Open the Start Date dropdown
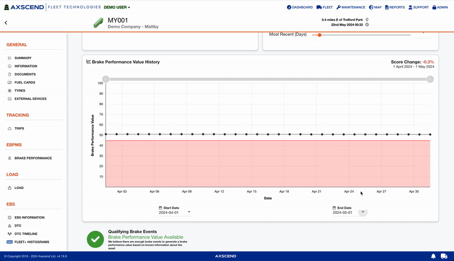Viewport: 454px width, 261px height. pyautogui.click(x=189, y=212)
